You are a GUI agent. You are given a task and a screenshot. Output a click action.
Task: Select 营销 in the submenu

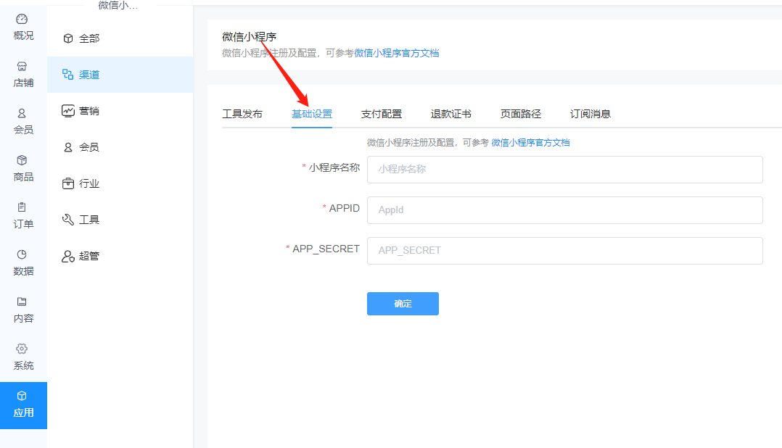point(89,111)
